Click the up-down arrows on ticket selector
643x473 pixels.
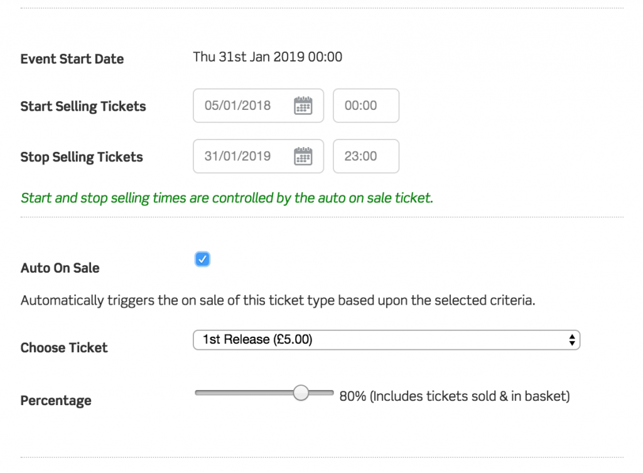click(x=571, y=340)
